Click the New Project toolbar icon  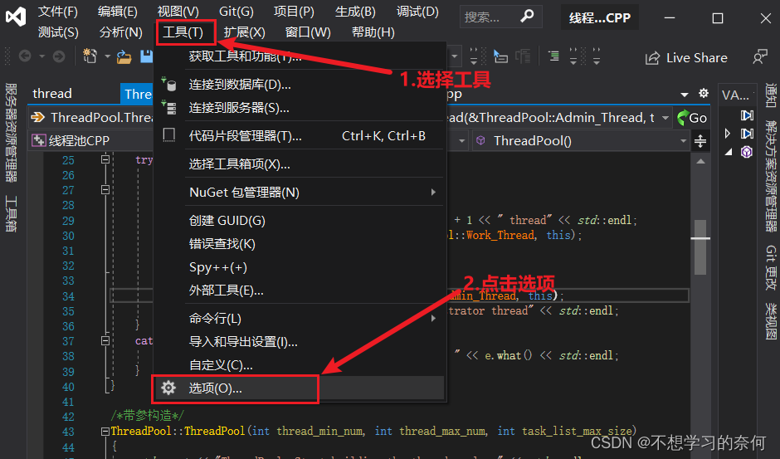coord(90,56)
